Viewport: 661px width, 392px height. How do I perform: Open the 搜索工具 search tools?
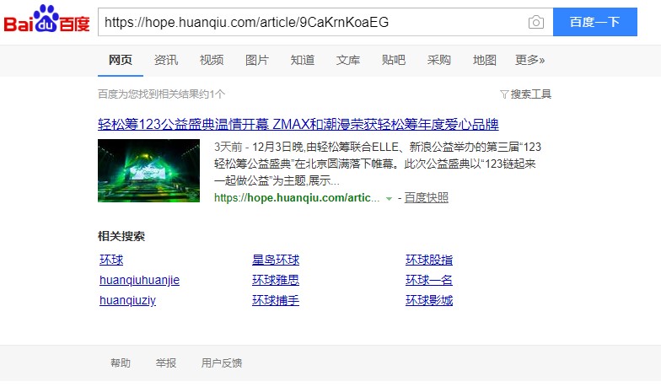coord(531,94)
